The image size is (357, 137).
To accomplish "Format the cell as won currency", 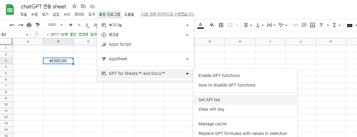I will tap(70, 25).
